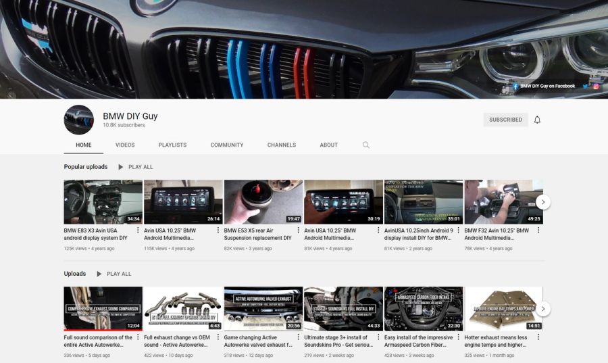Switch to the About tab
Image resolution: width=608 pixels, height=363 pixels.
tap(329, 145)
